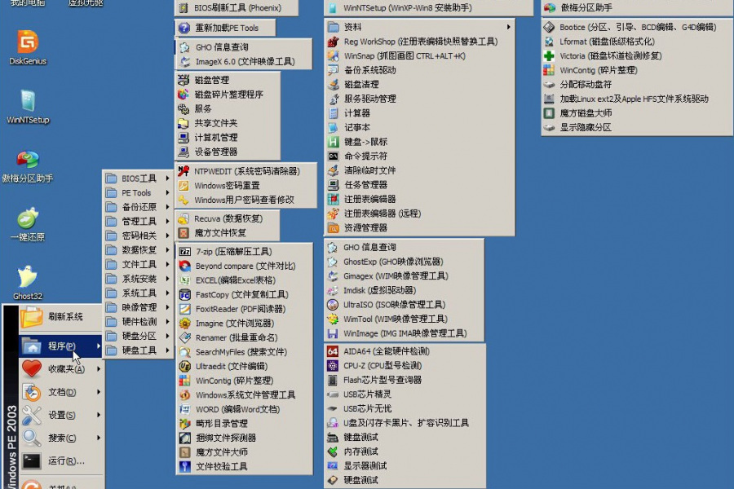This screenshot has height=489, width=734.
Task: Expand 备份还原 submenu
Action: pyautogui.click(x=138, y=207)
